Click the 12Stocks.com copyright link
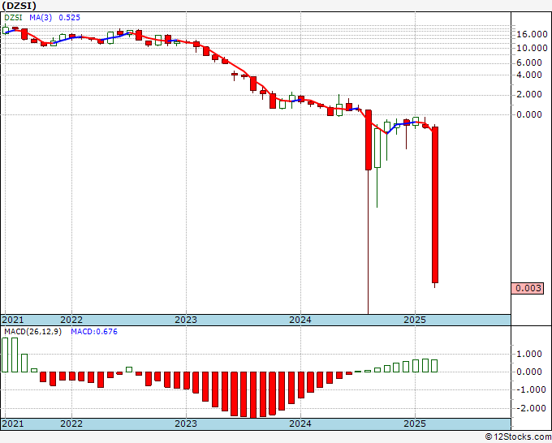 click(518, 437)
